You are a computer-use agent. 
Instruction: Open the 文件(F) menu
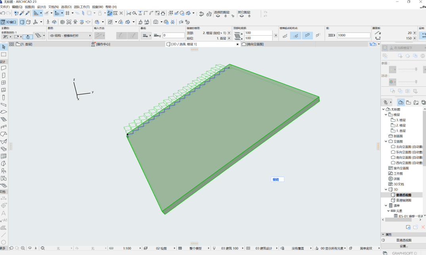click(x=5, y=7)
